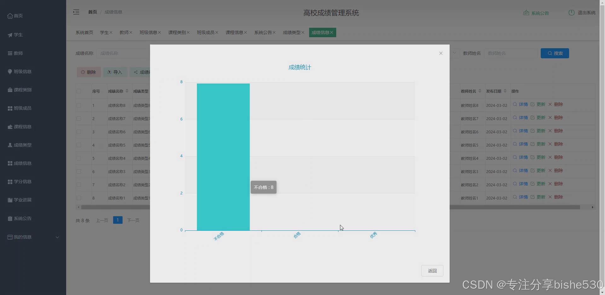Viewport: 605px width, 295px height.
Task: Click the table horizontal scrollbar
Action: 515,207
